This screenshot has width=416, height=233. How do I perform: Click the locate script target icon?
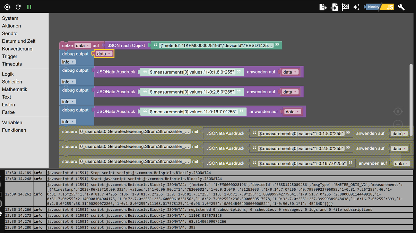click(7, 7)
